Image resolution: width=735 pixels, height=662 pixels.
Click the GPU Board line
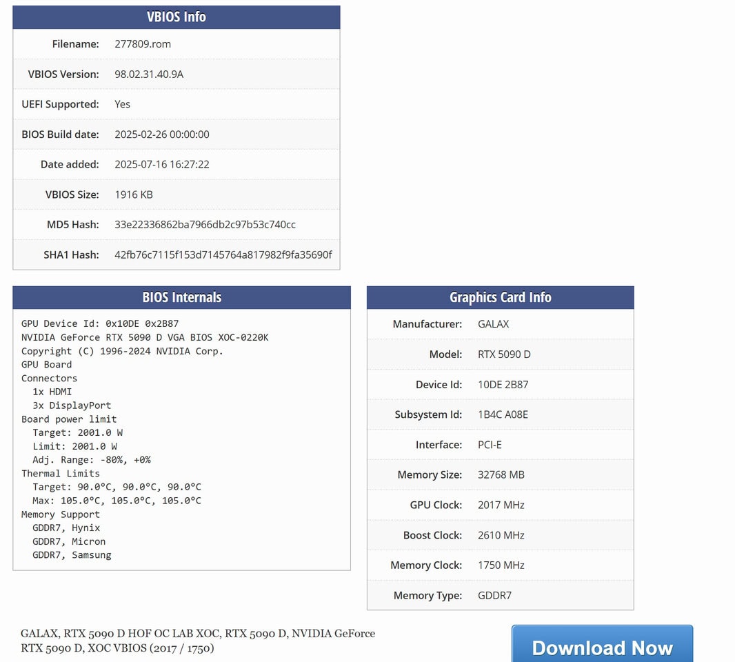(x=46, y=364)
